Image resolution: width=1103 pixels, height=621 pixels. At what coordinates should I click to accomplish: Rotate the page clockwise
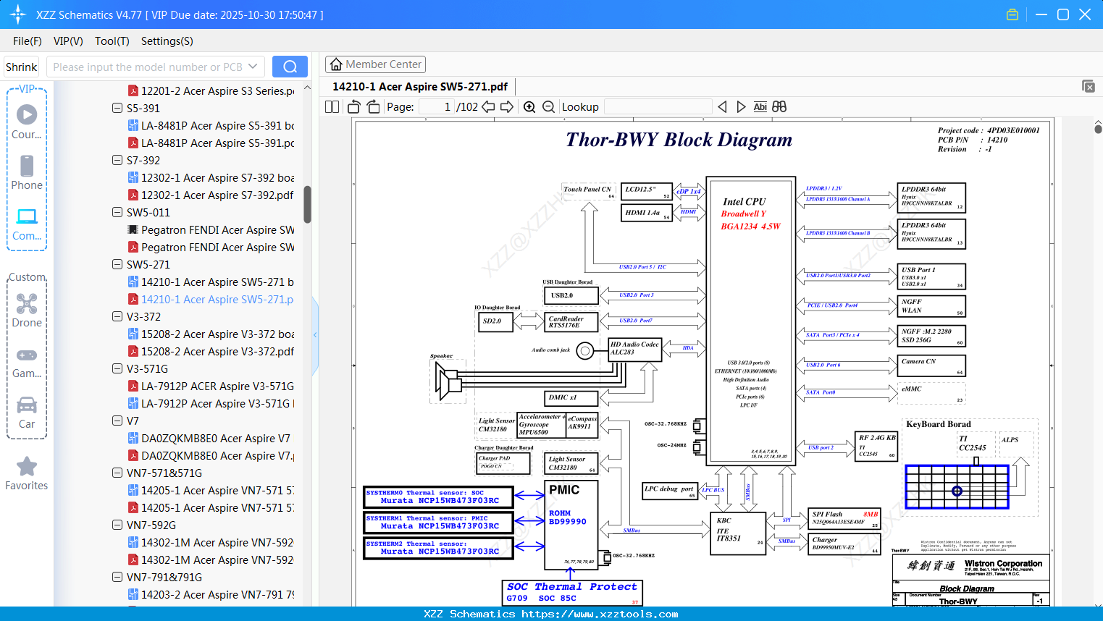[x=373, y=107]
